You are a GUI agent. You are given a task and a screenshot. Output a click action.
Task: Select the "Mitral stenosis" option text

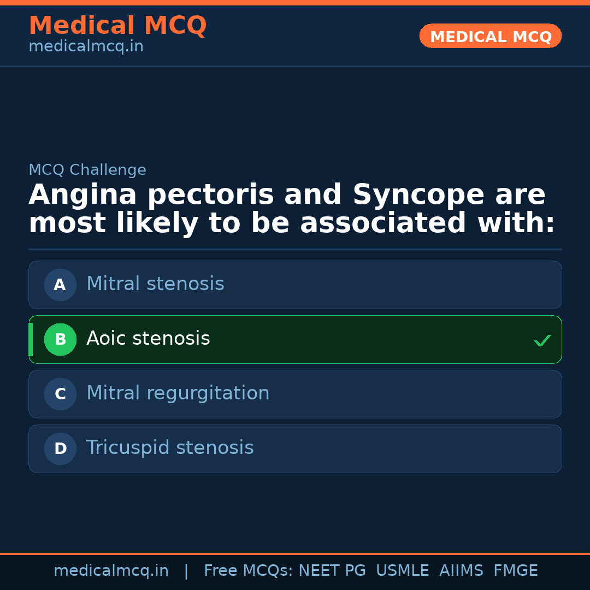coord(155,284)
